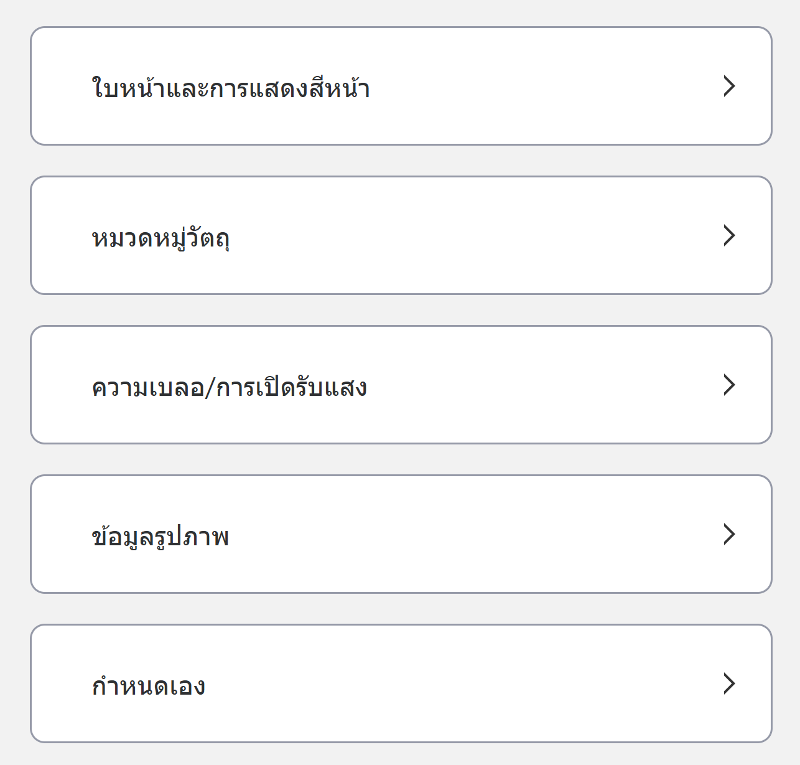Open the กำหนดเอง custom option

[x=401, y=683]
